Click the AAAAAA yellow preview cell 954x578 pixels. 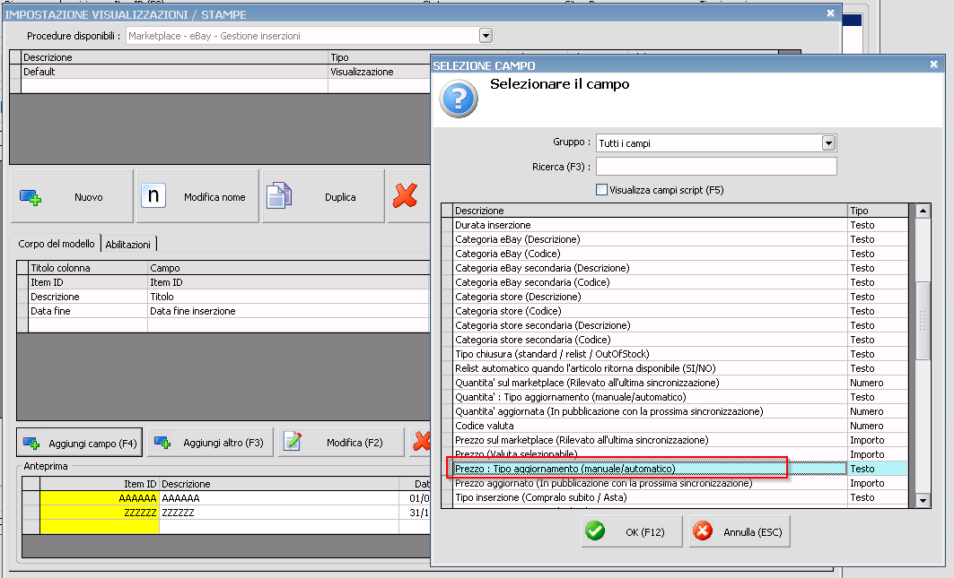pos(100,498)
